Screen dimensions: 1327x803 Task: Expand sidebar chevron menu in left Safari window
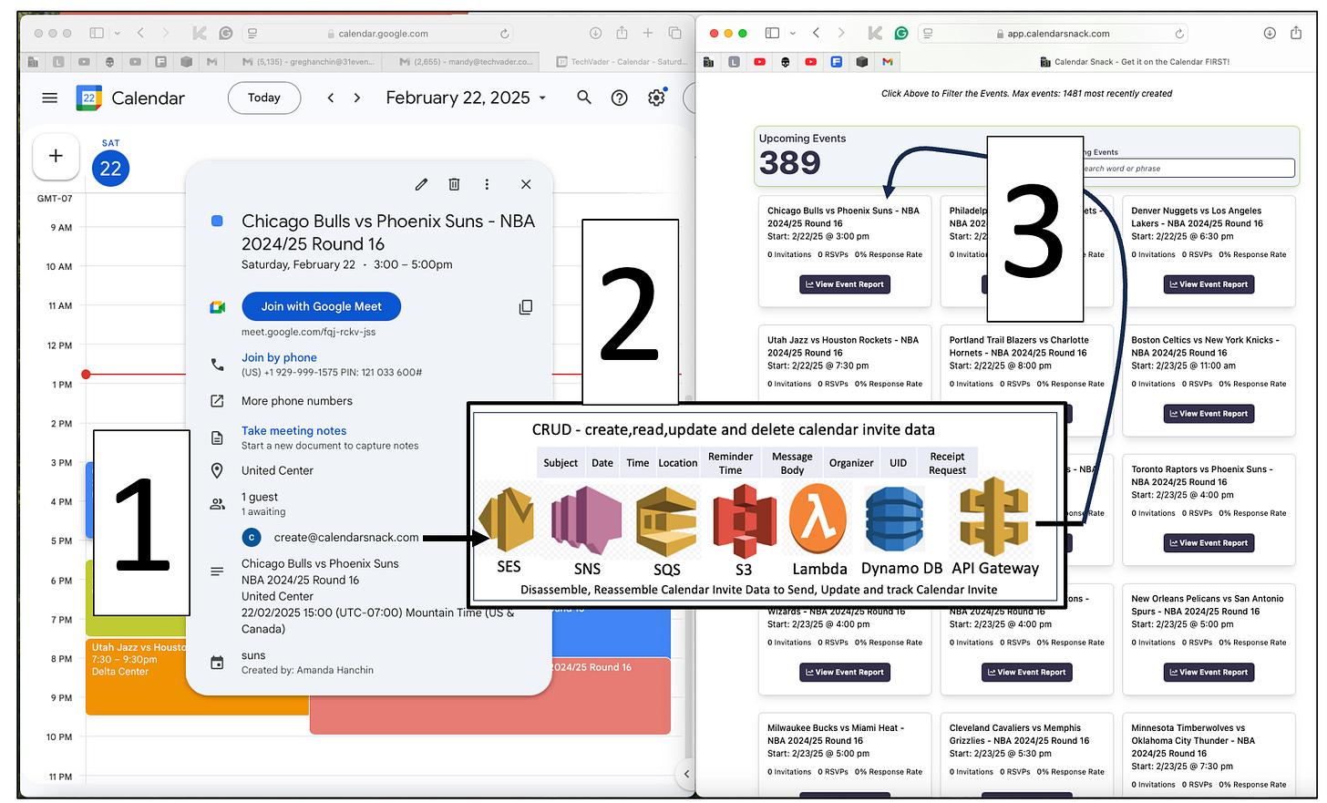pyautogui.click(x=118, y=33)
